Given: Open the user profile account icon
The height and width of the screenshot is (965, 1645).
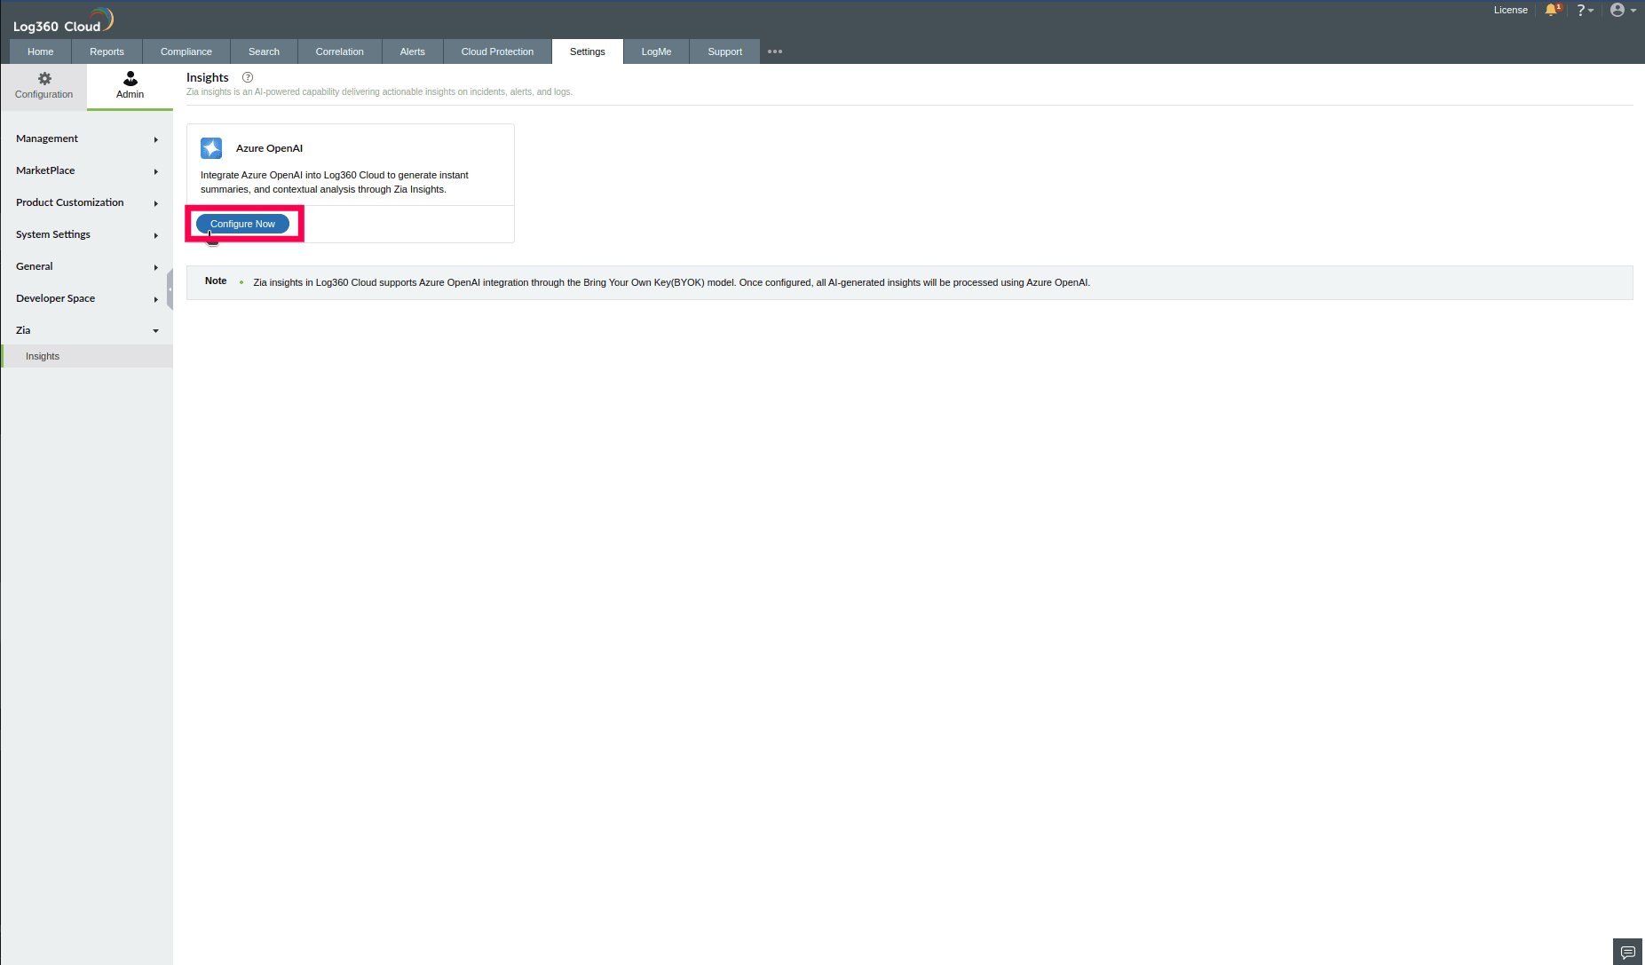Looking at the screenshot, I should coord(1617,10).
